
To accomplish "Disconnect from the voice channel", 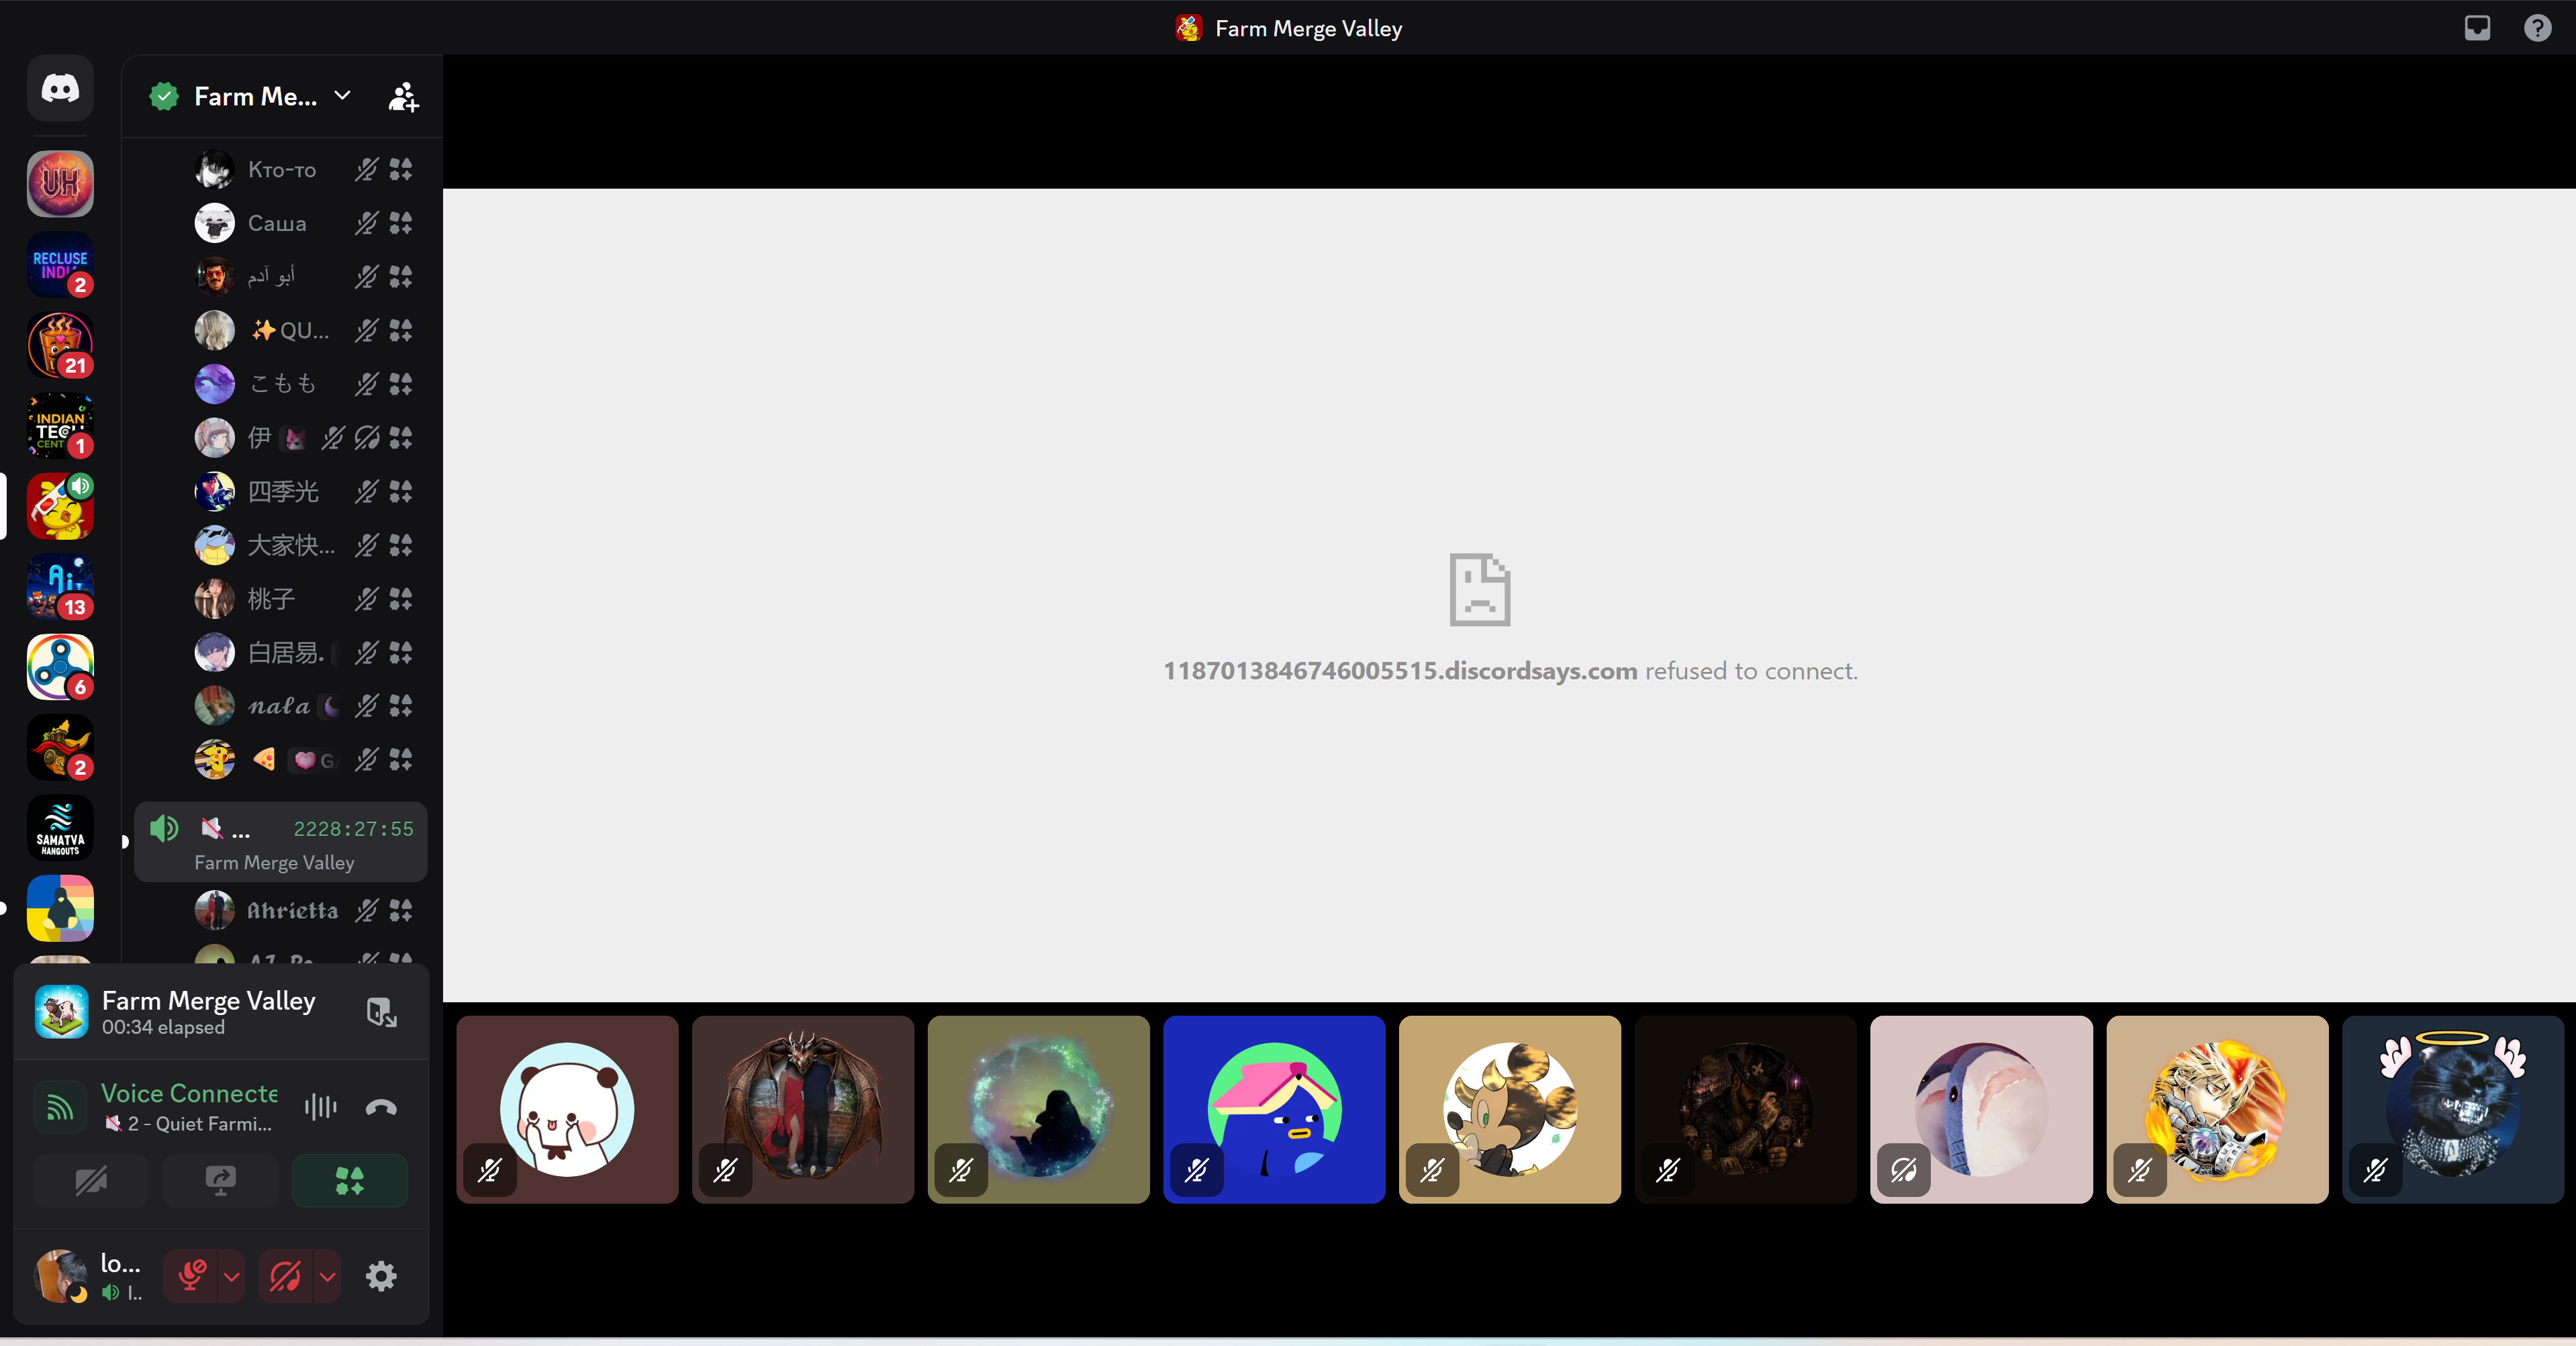I will pos(381,1107).
